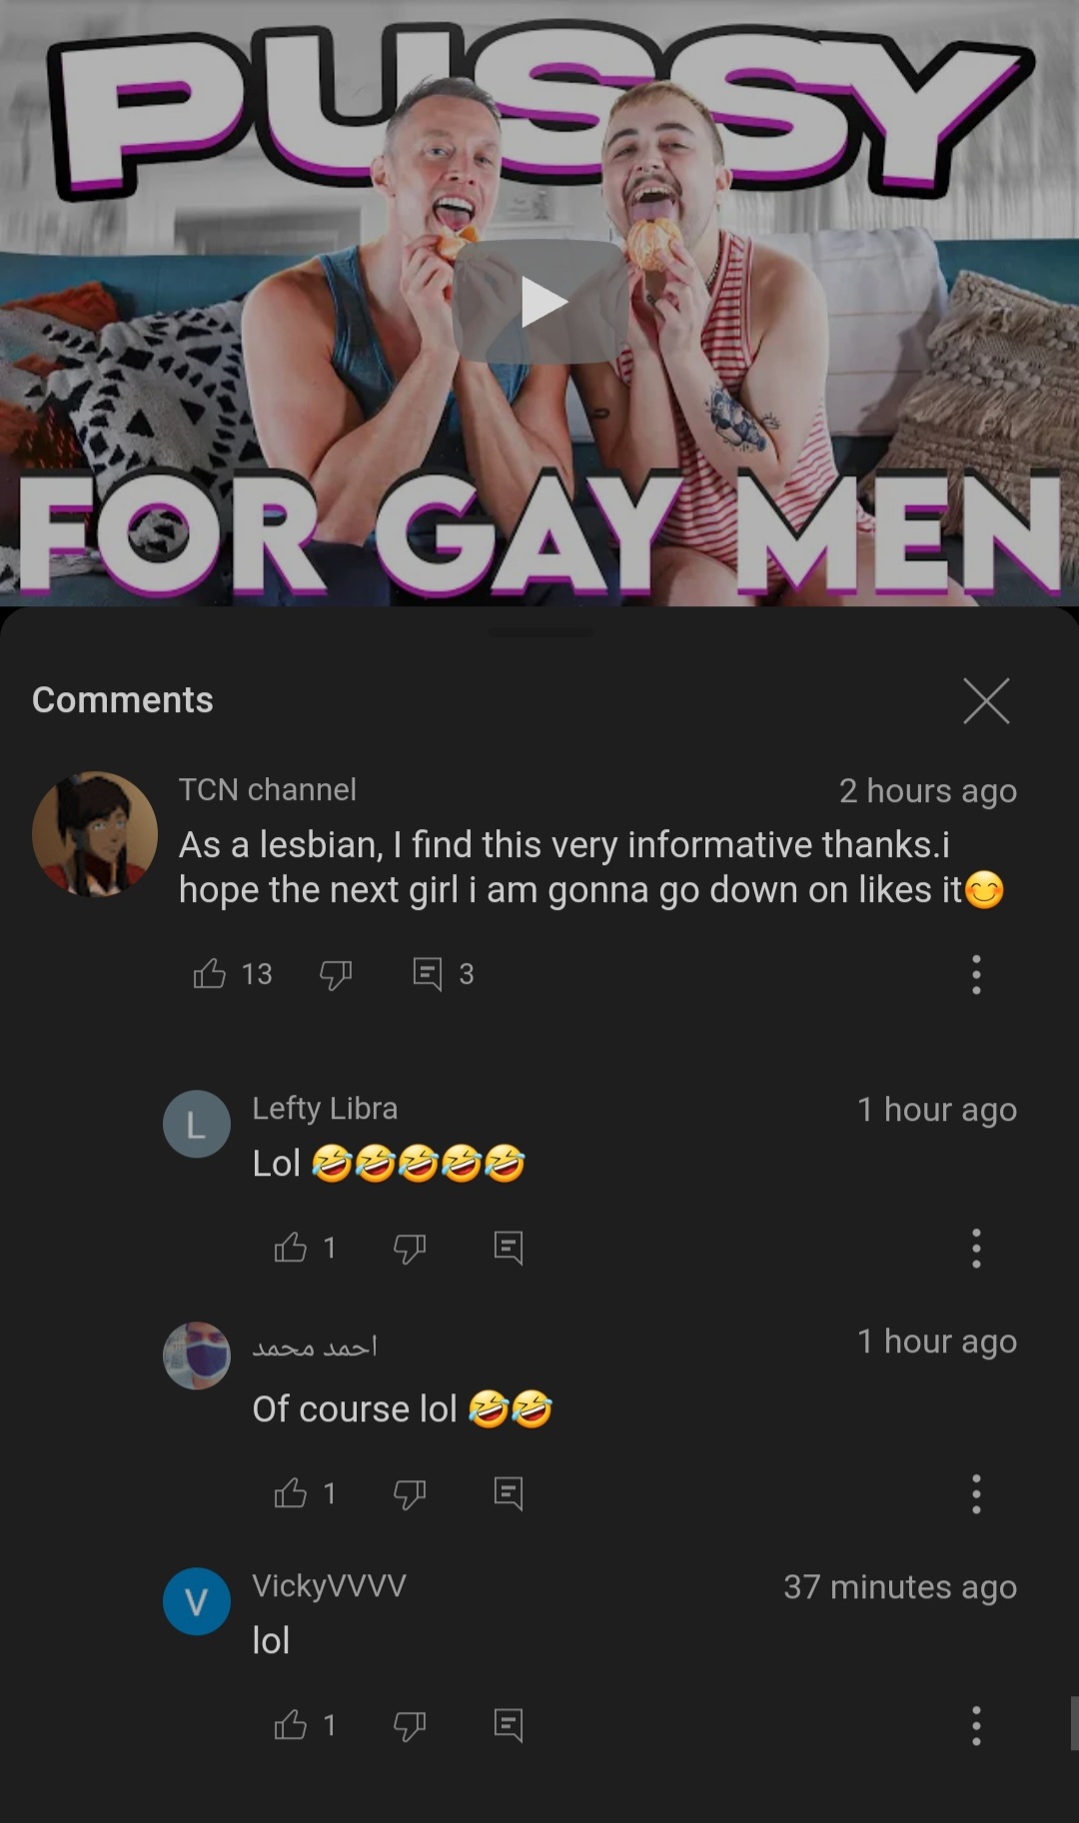Open more options for Lefty Libra's reply
Screen dimensions: 1079x1823
pos(976,1248)
